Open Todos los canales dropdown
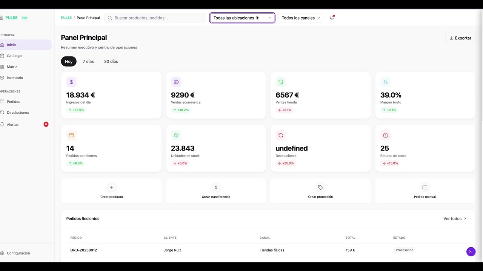The height and width of the screenshot is (271, 483). point(301,18)
